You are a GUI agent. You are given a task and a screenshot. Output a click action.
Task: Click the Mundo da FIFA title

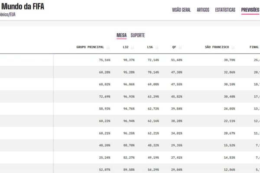coord(23,6)
